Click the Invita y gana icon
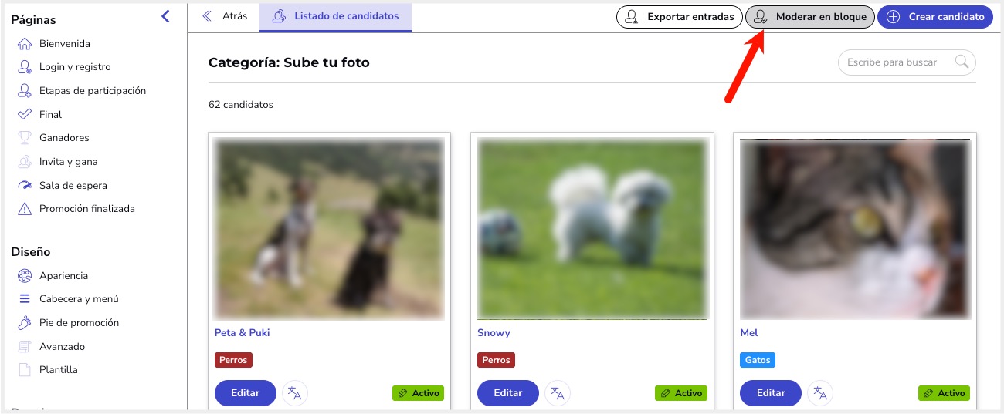 (25, 162)
